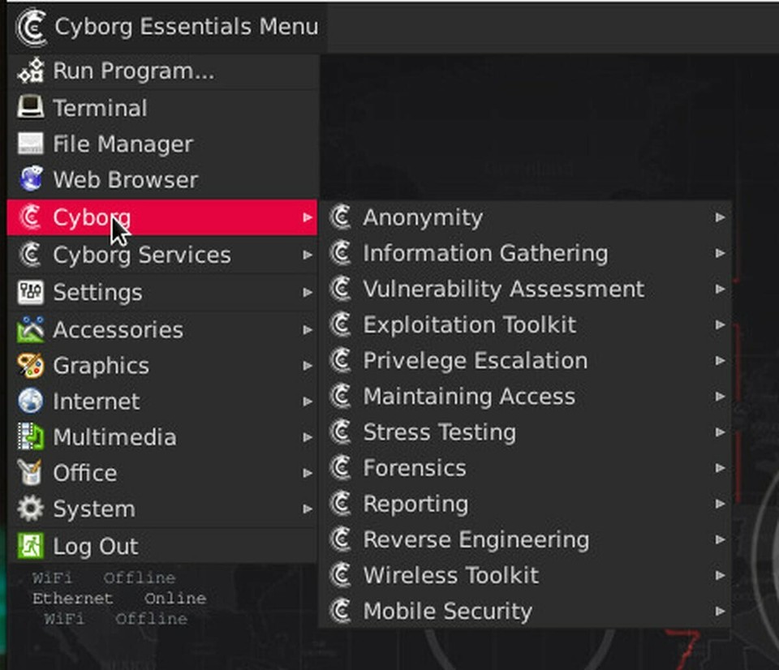Open Vulnerability Assessment tools

click(504, 289)
